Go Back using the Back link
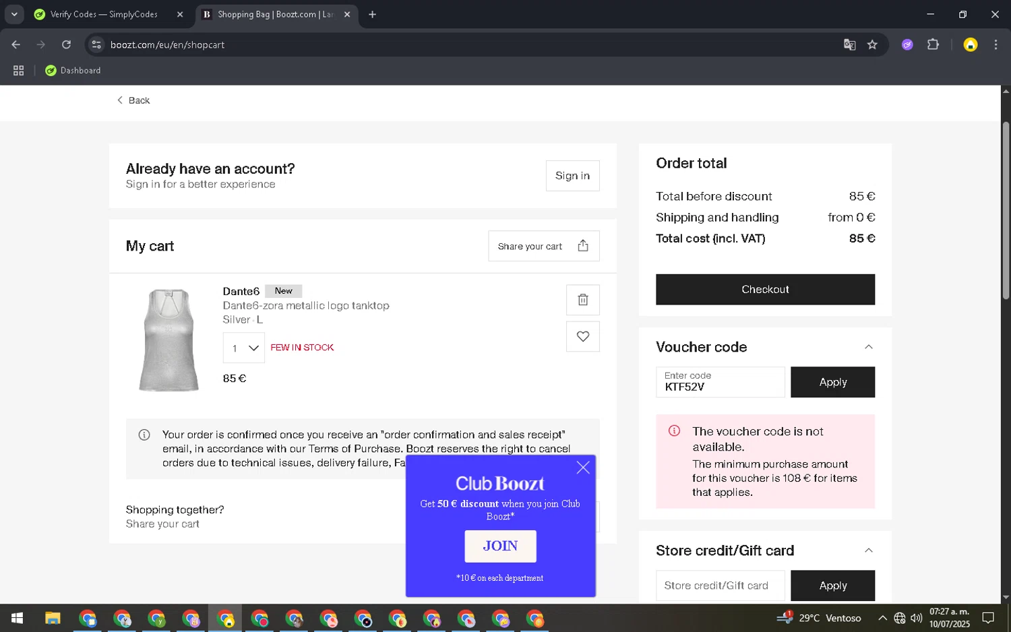 click(133, 100)
